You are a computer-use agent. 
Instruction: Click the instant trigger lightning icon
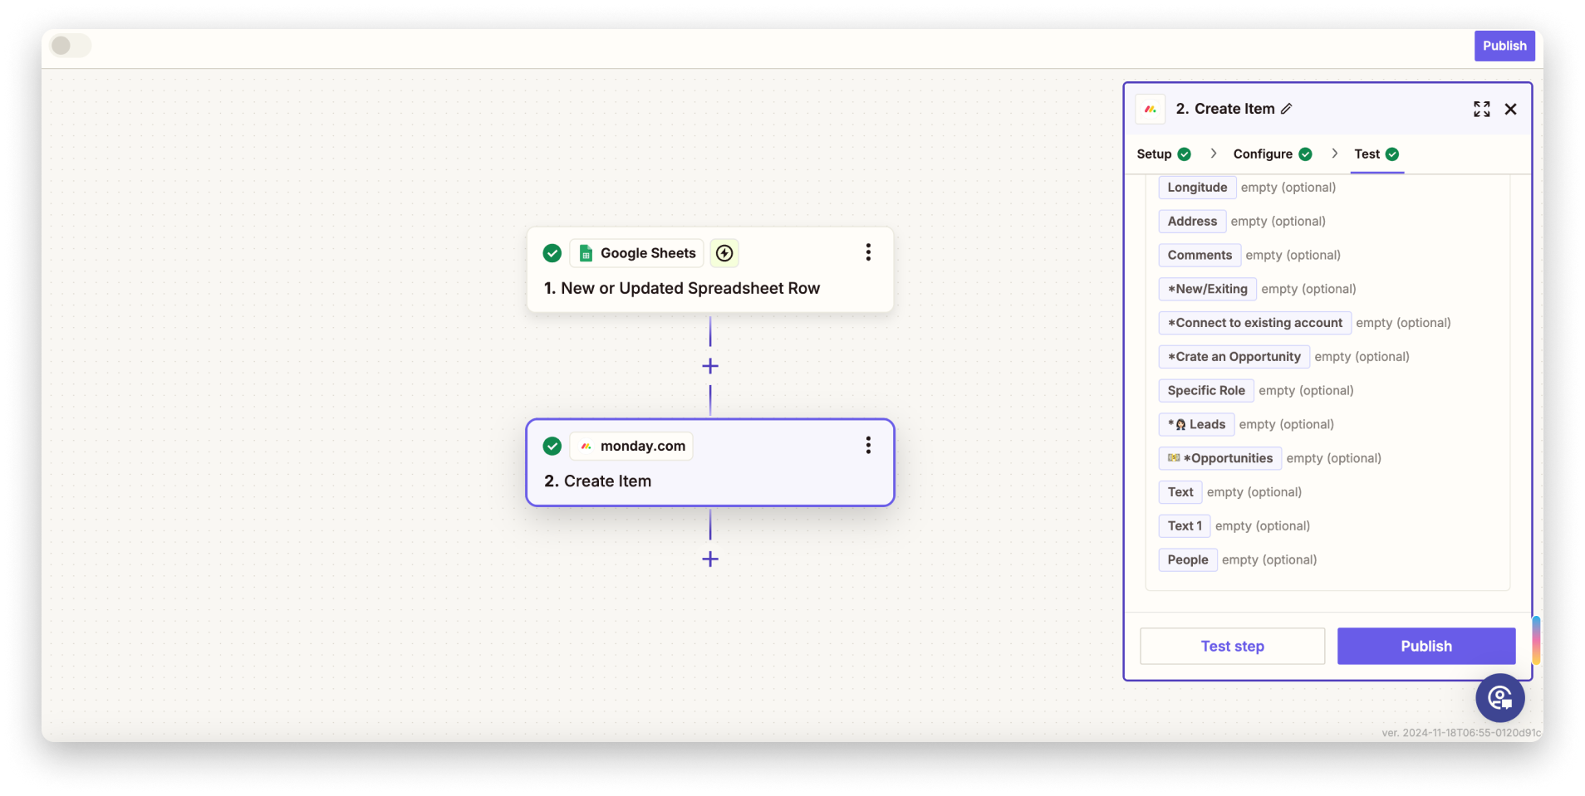tap(724, 253)
